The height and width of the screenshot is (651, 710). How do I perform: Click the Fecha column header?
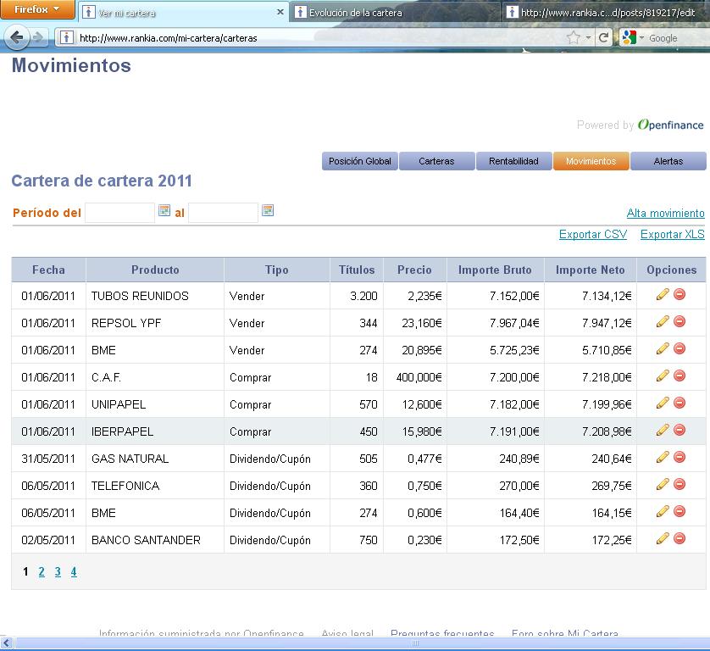click(x=48, y=270)
